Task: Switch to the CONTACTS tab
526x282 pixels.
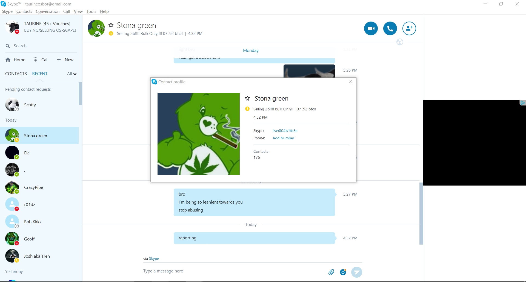Action: [16, 74]
